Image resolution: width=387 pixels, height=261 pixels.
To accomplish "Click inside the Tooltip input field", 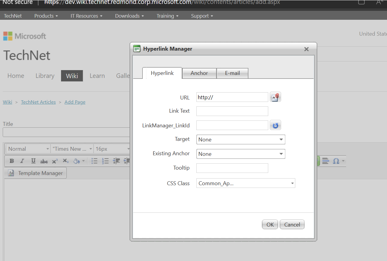I will coord(232,168).
